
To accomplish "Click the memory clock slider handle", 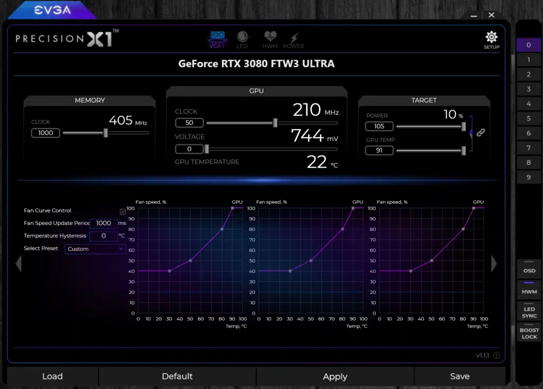I will coord(106,133).
